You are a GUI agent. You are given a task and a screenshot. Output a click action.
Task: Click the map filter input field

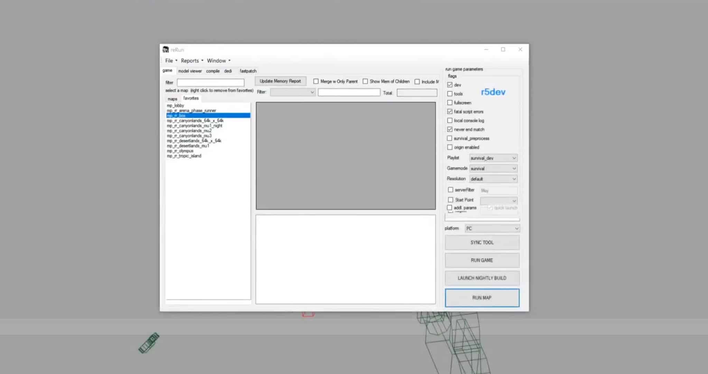pos(211,82)
